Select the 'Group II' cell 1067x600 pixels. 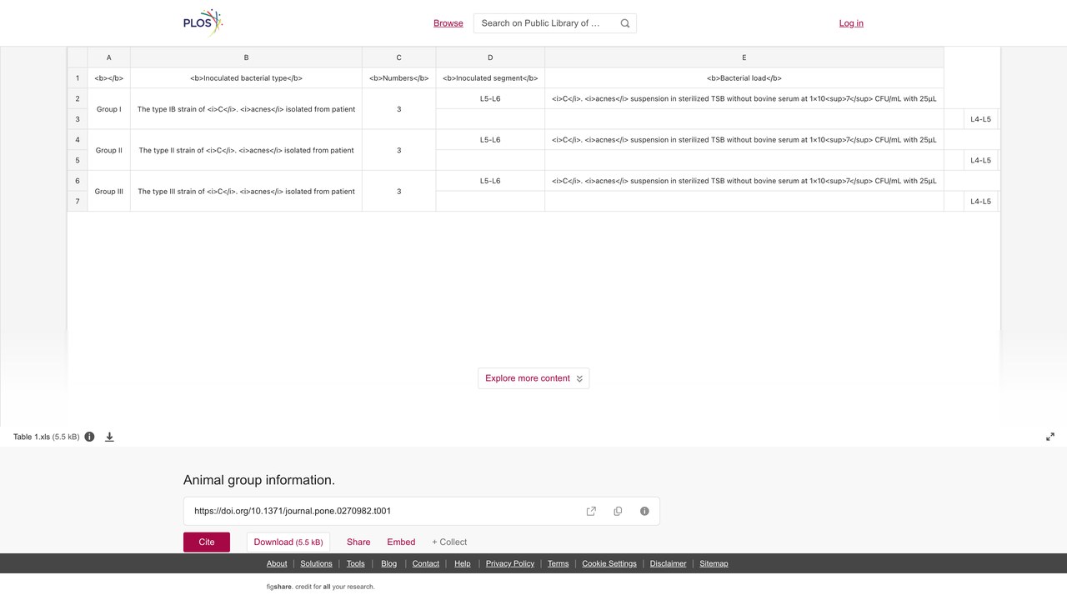108,150
